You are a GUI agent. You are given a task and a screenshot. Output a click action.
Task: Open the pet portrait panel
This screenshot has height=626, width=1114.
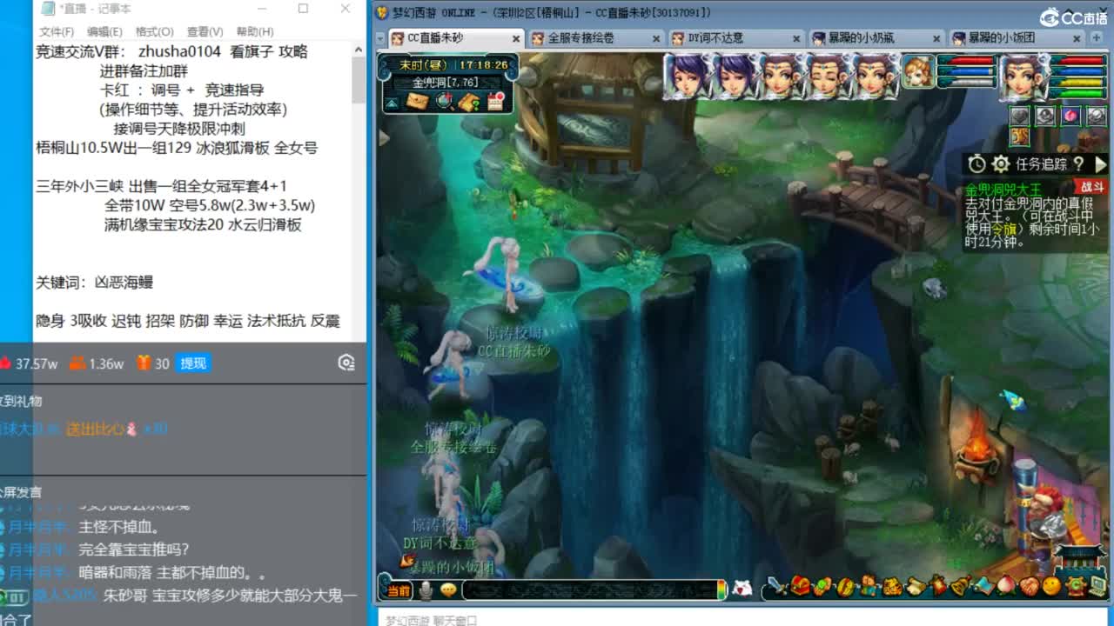[x=917, y=71]
